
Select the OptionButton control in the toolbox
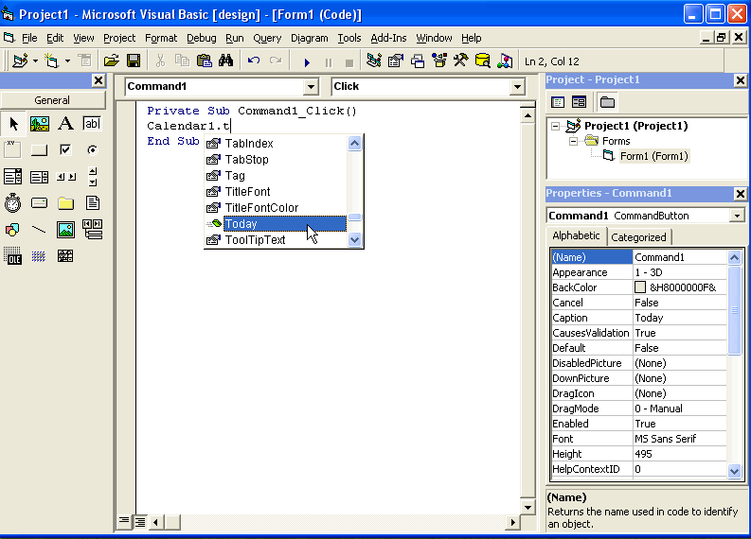(x=92, y=150)
